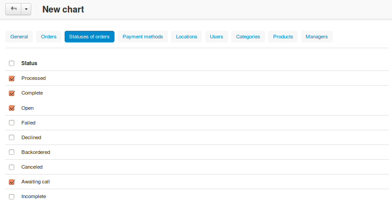Click the Complete status label
Image resolution: width=392 pixels, height=203 pixels.
(x=32, y=93)
